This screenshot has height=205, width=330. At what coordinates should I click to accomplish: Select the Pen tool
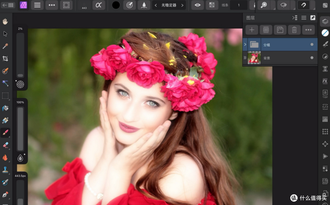click(x=5, y=195)
